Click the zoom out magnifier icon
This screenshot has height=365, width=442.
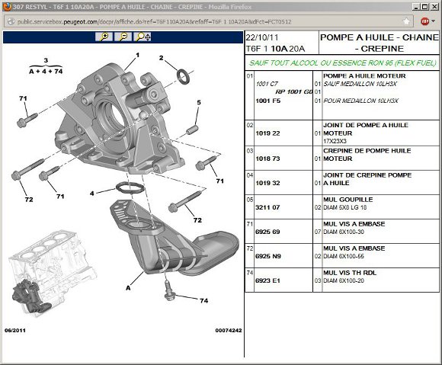(123, 37)
